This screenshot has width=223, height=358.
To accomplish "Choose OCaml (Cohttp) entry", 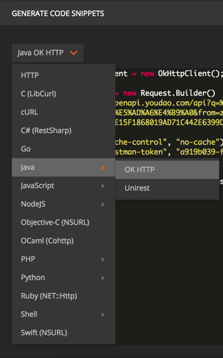I will 64,241.
